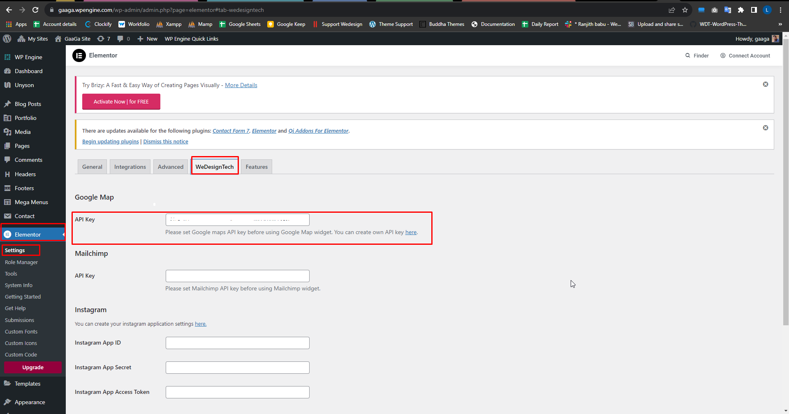
Task: Click Connect Account
Action: pos(745,55)
